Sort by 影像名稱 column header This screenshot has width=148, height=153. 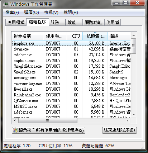(x=28, y=36)
